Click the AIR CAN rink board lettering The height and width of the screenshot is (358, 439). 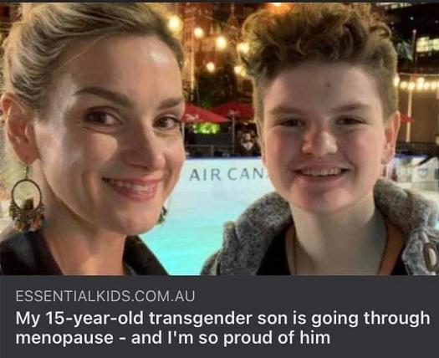[227, 175]
